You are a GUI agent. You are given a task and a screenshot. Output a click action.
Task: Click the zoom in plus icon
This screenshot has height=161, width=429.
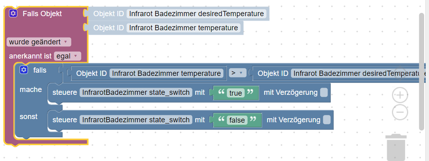tap(400, 95)
